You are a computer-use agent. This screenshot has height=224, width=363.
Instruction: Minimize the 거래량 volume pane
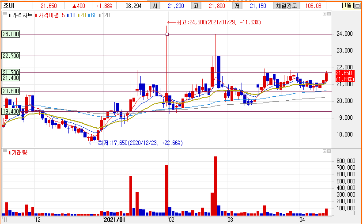325,151
